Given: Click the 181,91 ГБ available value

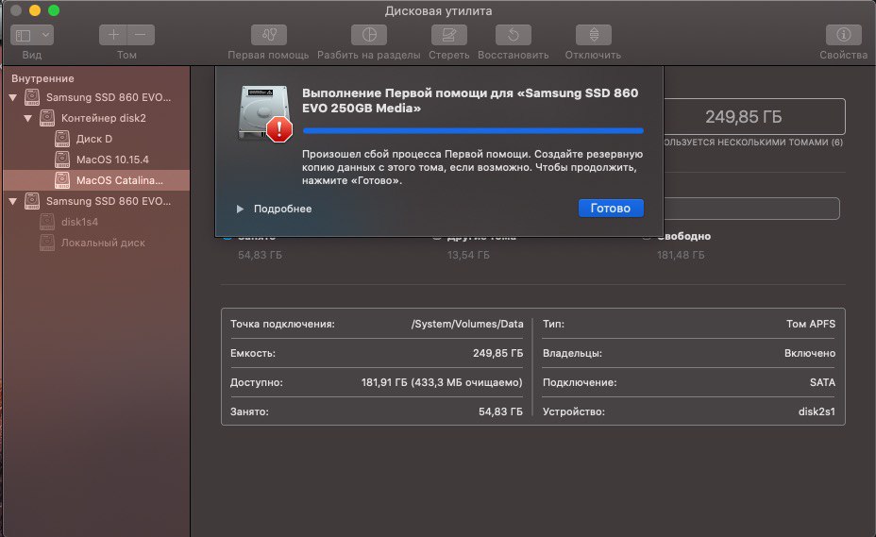Looking at the screenshot, I should tap(442, 382).
